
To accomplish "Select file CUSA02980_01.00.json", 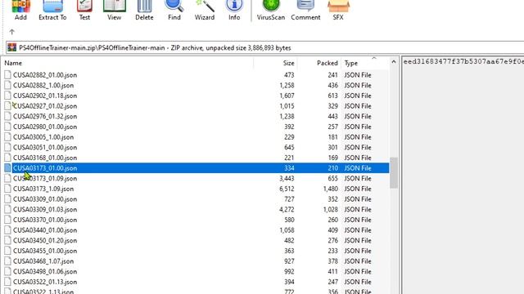I will click(45, 127).
